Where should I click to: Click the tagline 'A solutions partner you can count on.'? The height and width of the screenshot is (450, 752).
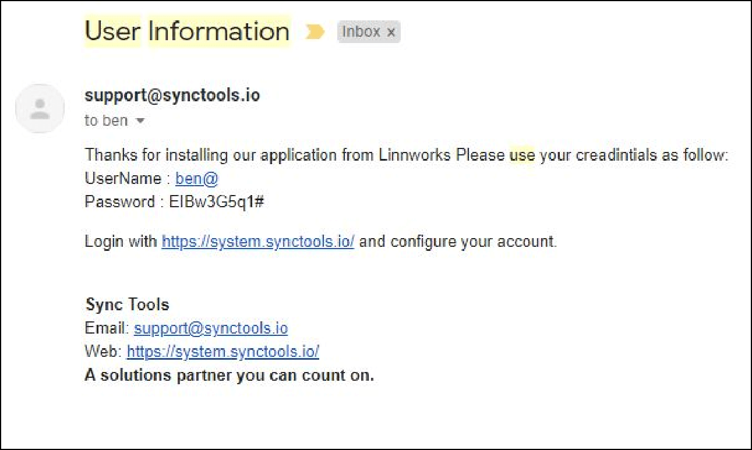click(x=229, y=375)
